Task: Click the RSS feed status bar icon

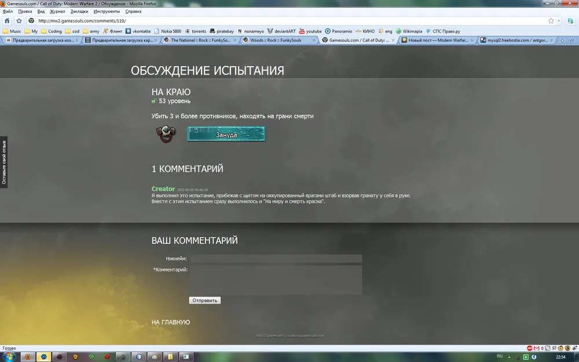Action: pos(548,348)
